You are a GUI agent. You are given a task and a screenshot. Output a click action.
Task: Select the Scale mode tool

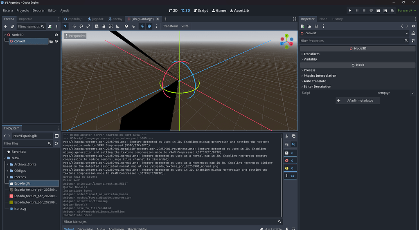(88, 26)
